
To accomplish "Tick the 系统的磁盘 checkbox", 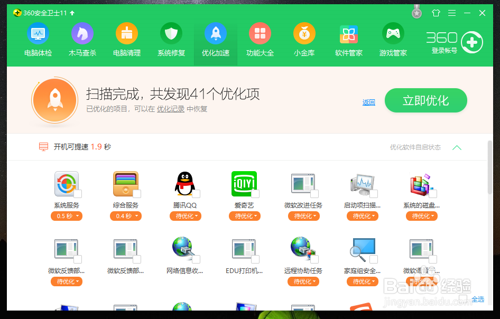I will tap(433, 194).
